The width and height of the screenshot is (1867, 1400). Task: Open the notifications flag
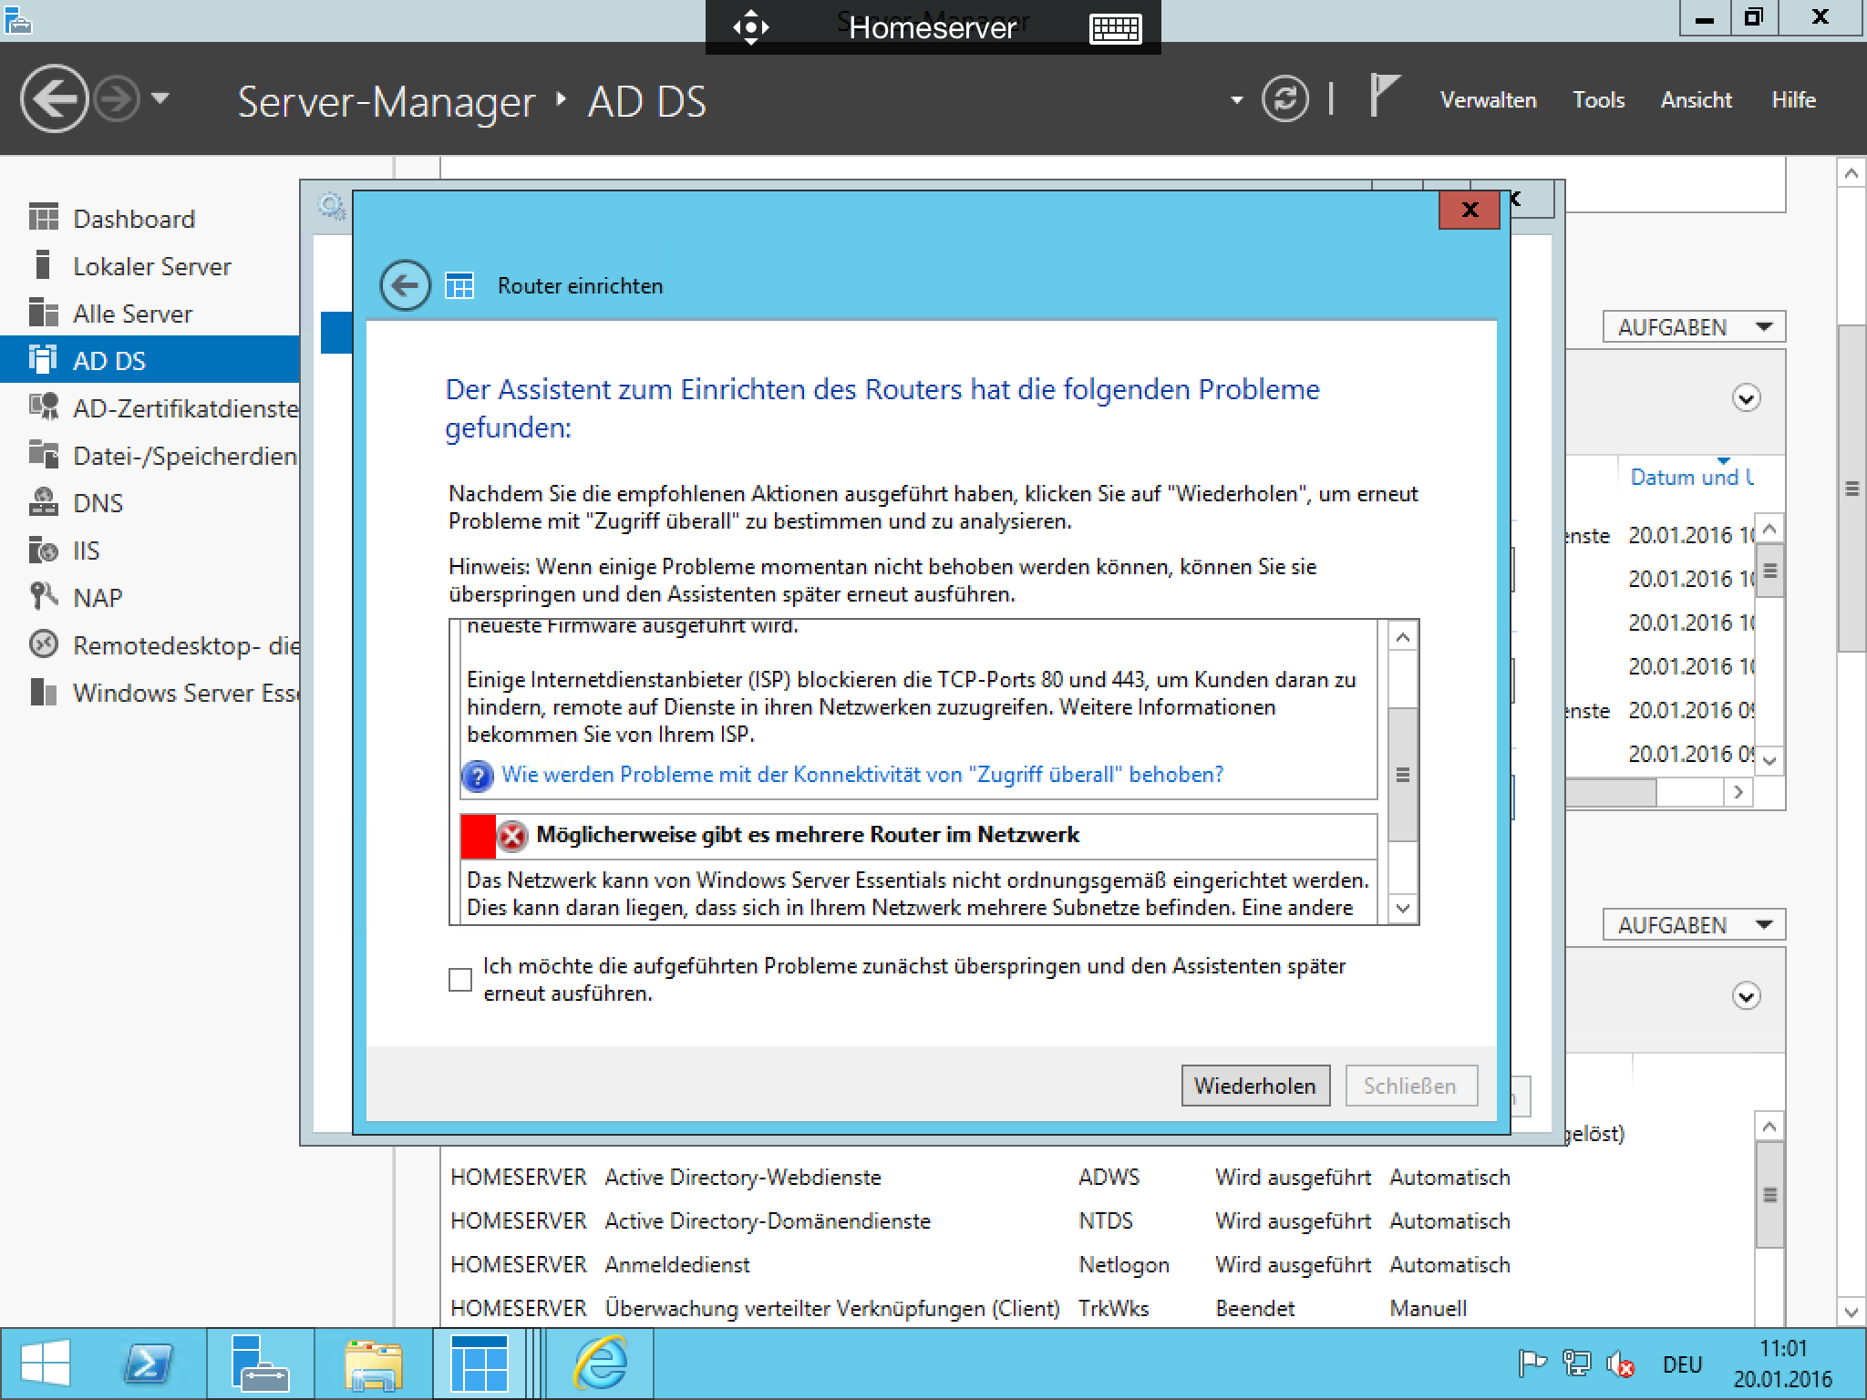point(1384,96)
